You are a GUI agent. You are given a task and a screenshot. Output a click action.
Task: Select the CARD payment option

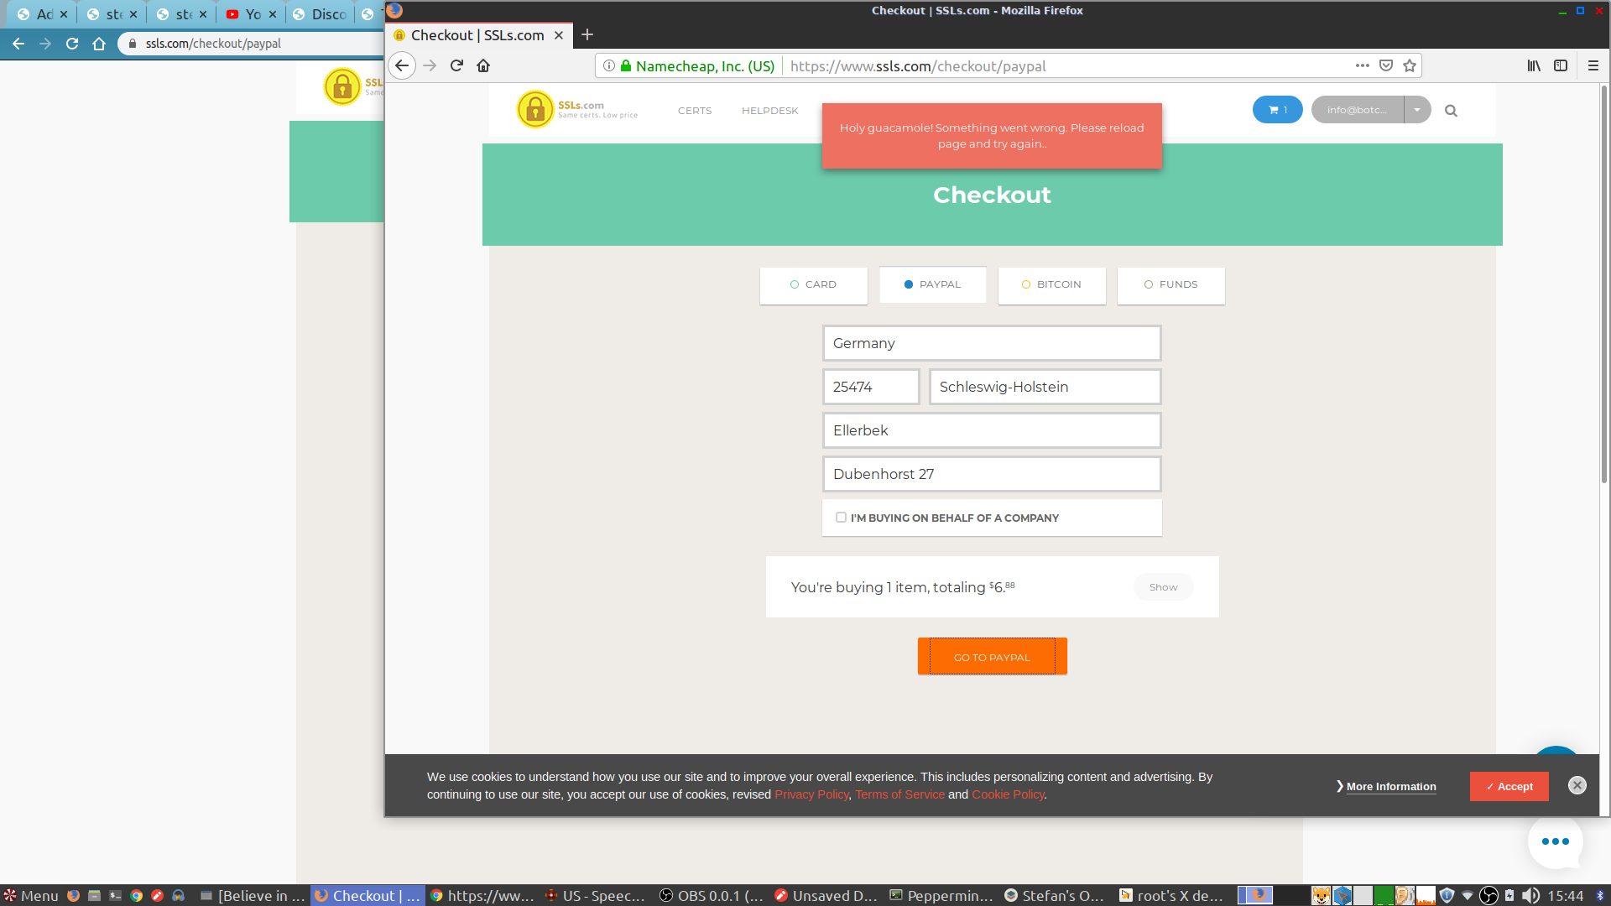click(x=813, y=285)
